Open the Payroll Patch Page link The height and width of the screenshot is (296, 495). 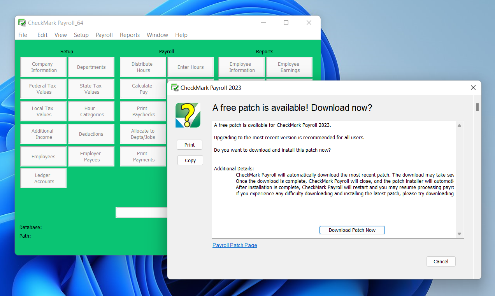coord(235,245)
